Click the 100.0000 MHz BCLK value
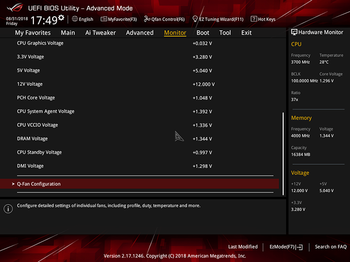 click(304, 81)
